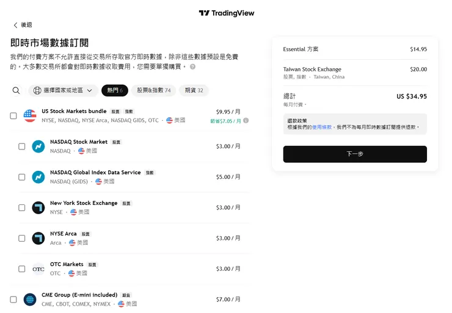Click the NYSE Arca title
Screen dimensions: 452x313
coord(64,234)
